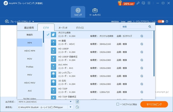173x112 pixels.
Task: Open settings gear for 4K 動画 preset
Action: point(142,44)
